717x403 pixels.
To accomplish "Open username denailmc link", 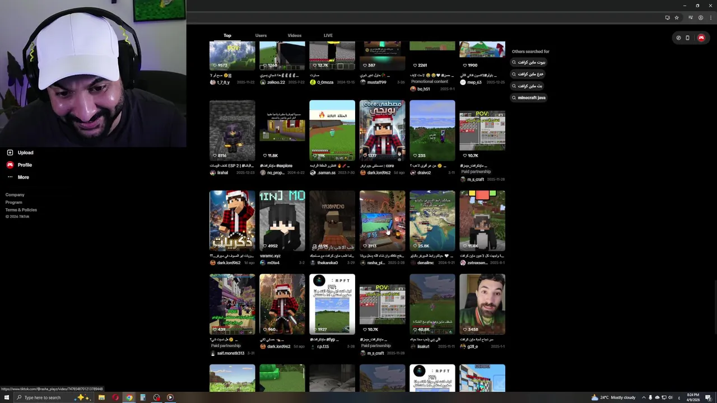I will [x=426, y=263].
